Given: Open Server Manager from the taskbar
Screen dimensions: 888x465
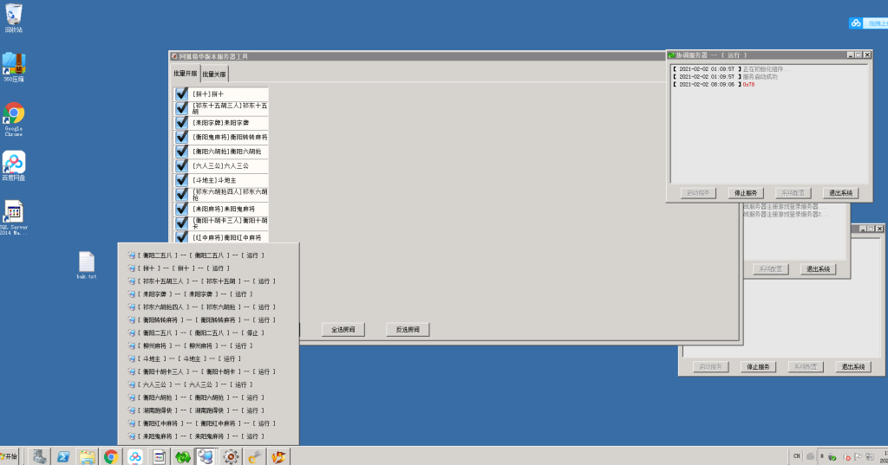Looking at the screenshot, I should pyautogui.click(x=39, y=456).
